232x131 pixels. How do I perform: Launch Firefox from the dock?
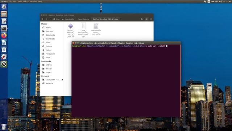[4, 36]
